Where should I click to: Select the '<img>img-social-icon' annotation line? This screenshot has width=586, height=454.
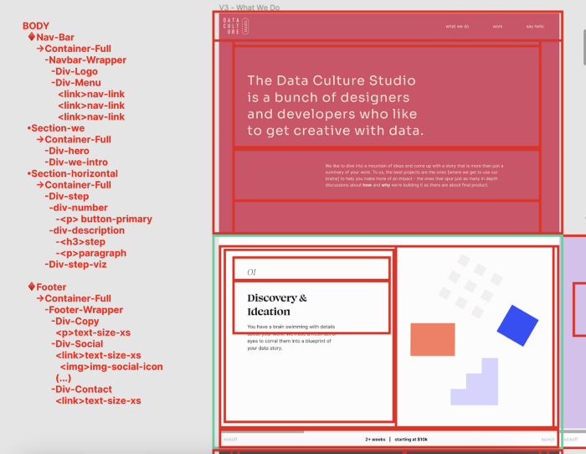(x=111, y=367)
